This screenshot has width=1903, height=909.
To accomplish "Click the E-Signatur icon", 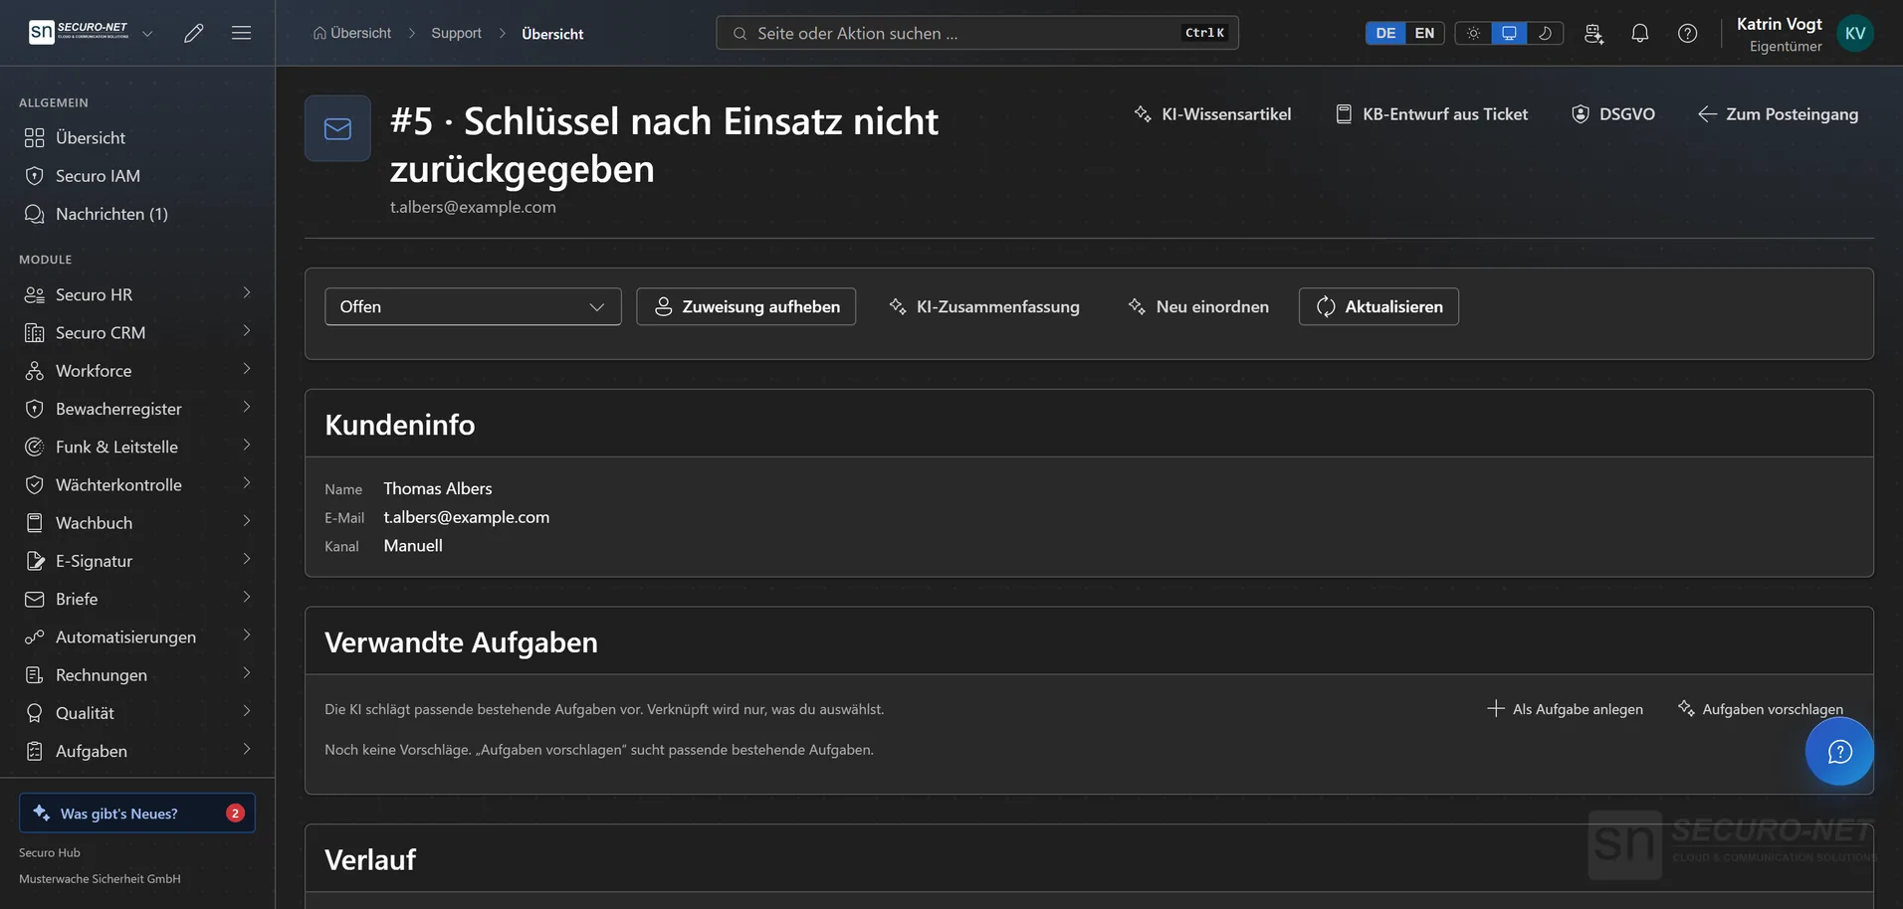I will pos(35,561).
